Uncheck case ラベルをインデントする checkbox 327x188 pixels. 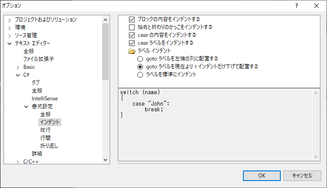[132, 43]
